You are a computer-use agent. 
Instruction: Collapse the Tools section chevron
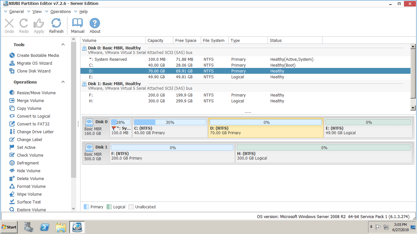tap(63, 45)
